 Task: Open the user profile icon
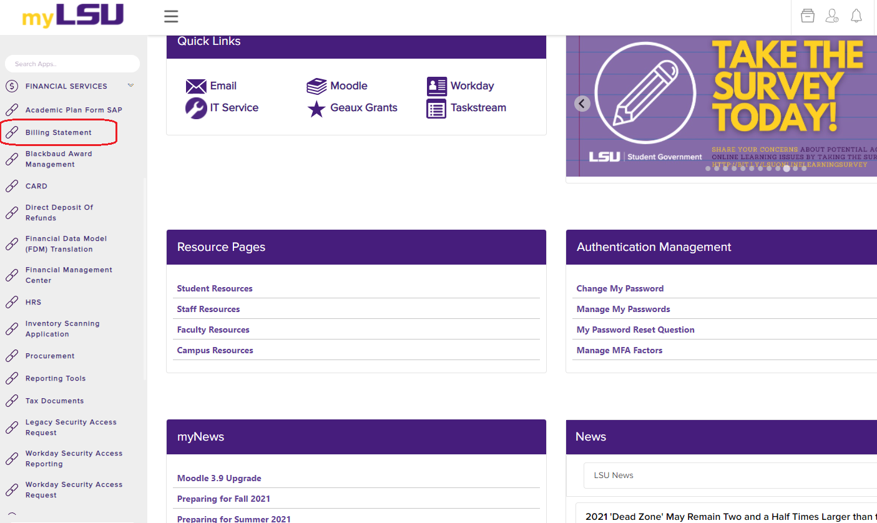click(832, 16)
